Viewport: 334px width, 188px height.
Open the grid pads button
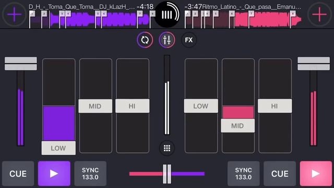[167, 148]
